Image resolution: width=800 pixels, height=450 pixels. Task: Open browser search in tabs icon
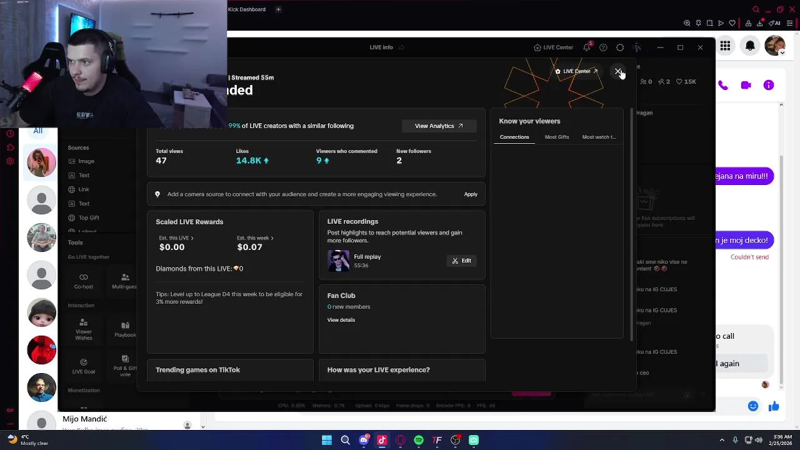(x=756, y=9)
